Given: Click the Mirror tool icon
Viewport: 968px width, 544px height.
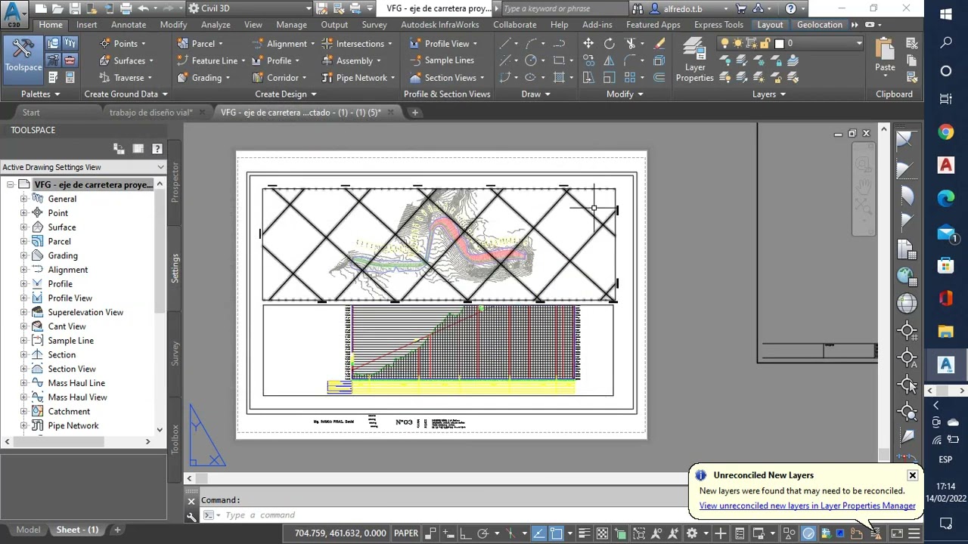Looking at the screenshot, I should tap(610, 60).
